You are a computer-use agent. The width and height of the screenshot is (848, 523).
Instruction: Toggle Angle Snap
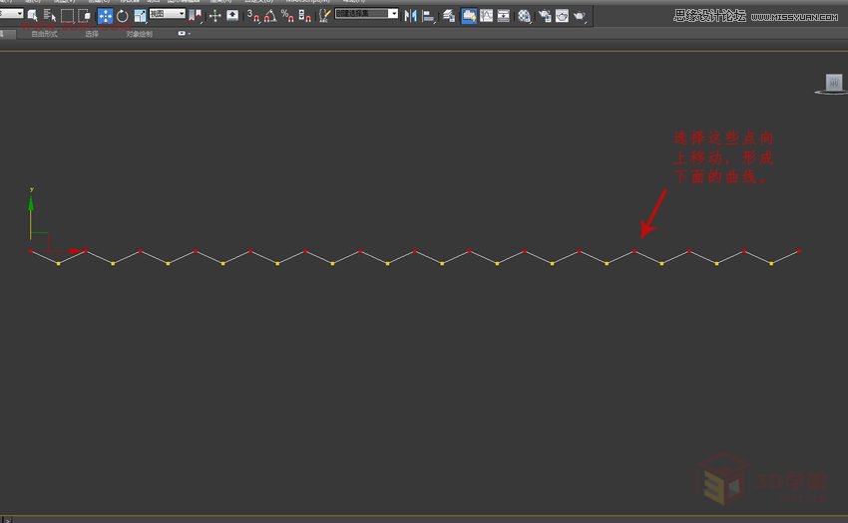(x=270, y=16)
